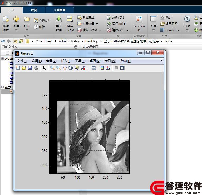Switch to the 绘图 (Plots) tab
Screen dimensions: 202x195
[34, 10]
